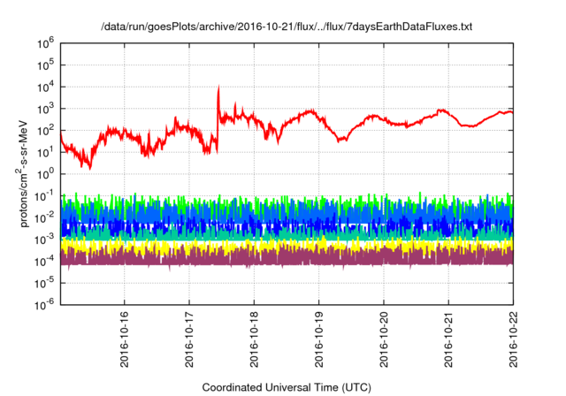This screenshot has height=396, width=566.
Task: Click the 10^-5 y-axis tick label
Action: click(45, 283)
